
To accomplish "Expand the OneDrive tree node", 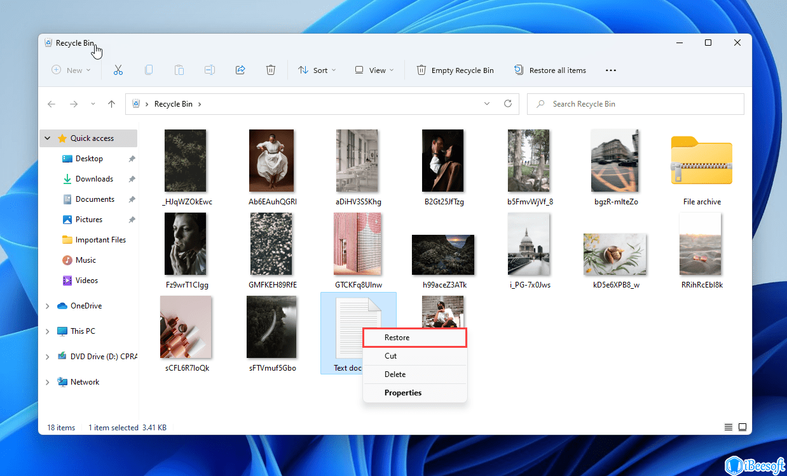I will pyautogui.click(x=48, y=306).
